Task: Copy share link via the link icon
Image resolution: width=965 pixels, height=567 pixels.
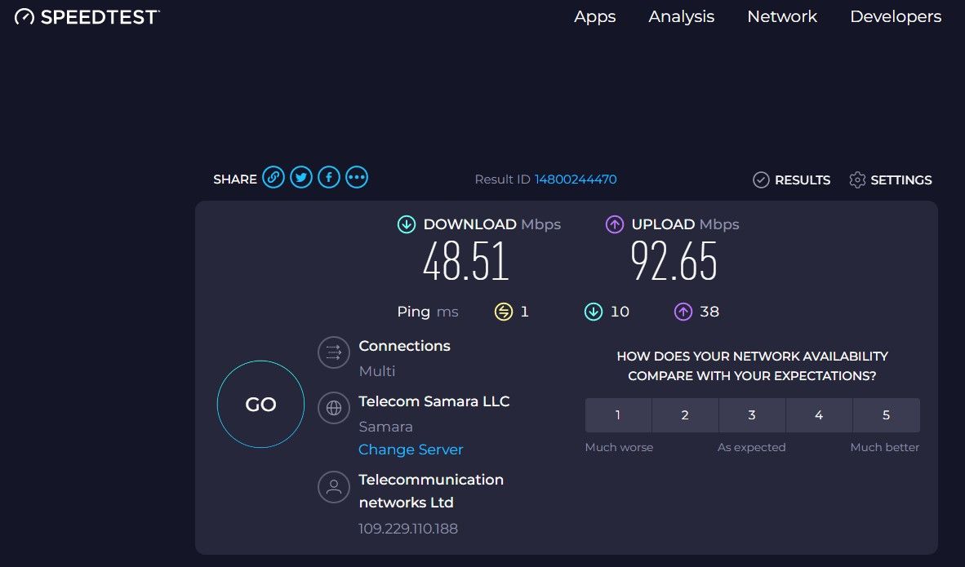Action: coord(273,178)
